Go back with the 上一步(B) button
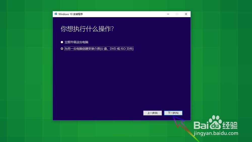 (152, 113)
